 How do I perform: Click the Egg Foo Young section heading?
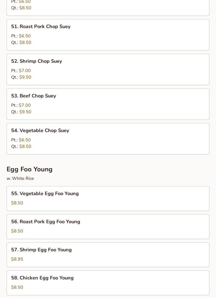(x=29, y=169)
